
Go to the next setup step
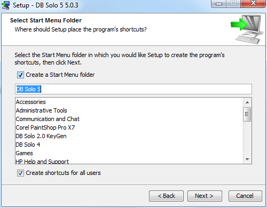point(205,196)
